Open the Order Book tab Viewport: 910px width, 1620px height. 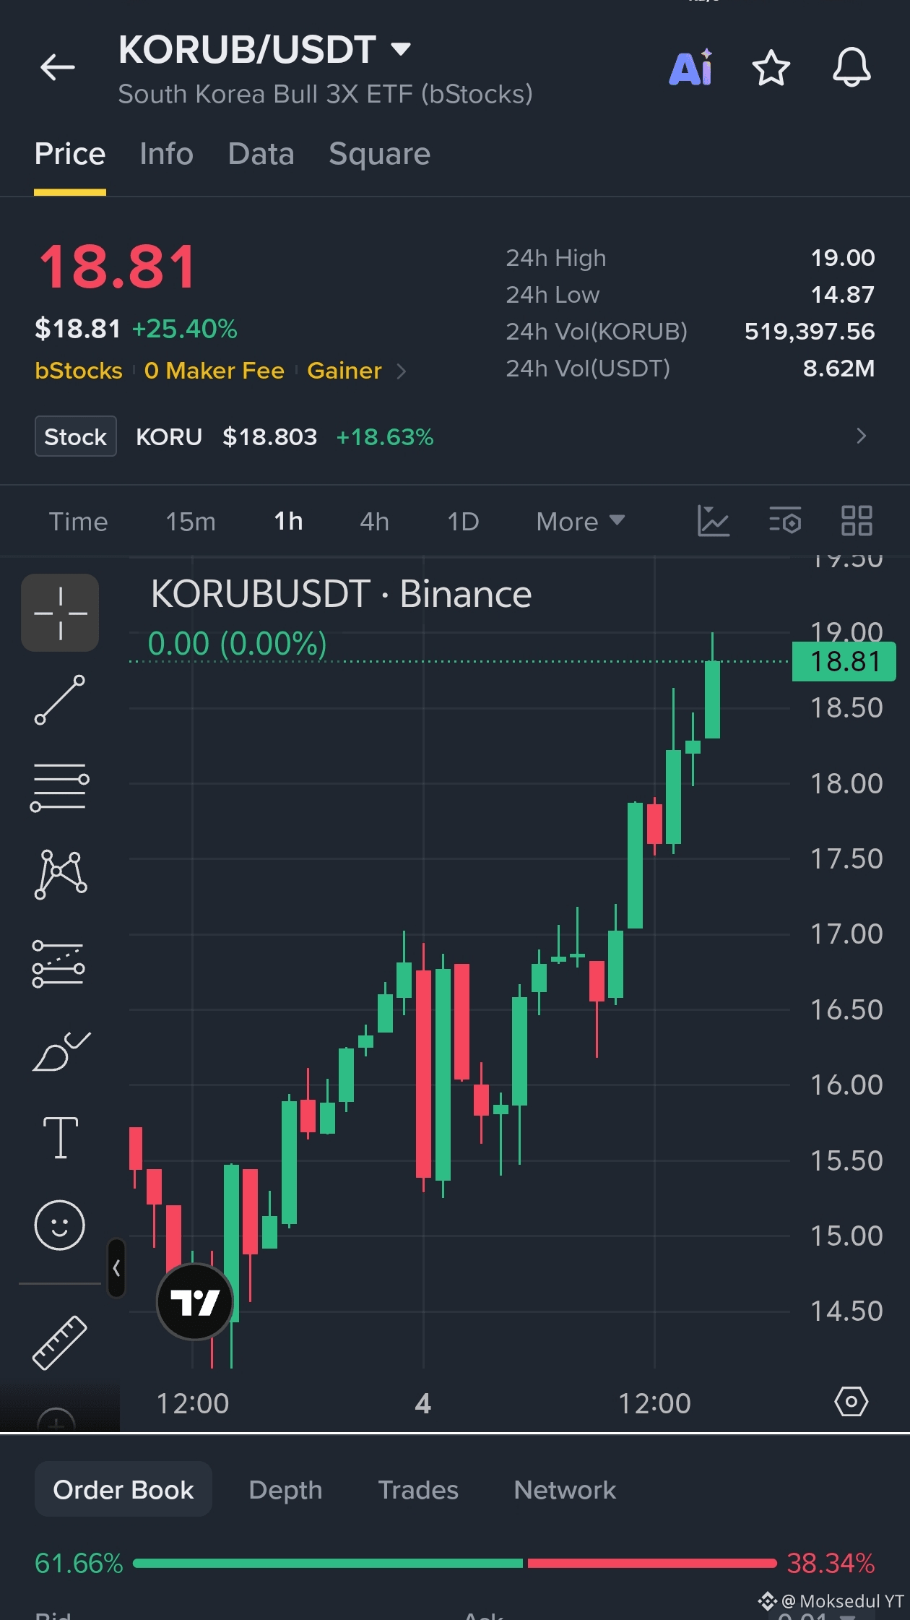pyautogui.click(x=123, y=1490)
